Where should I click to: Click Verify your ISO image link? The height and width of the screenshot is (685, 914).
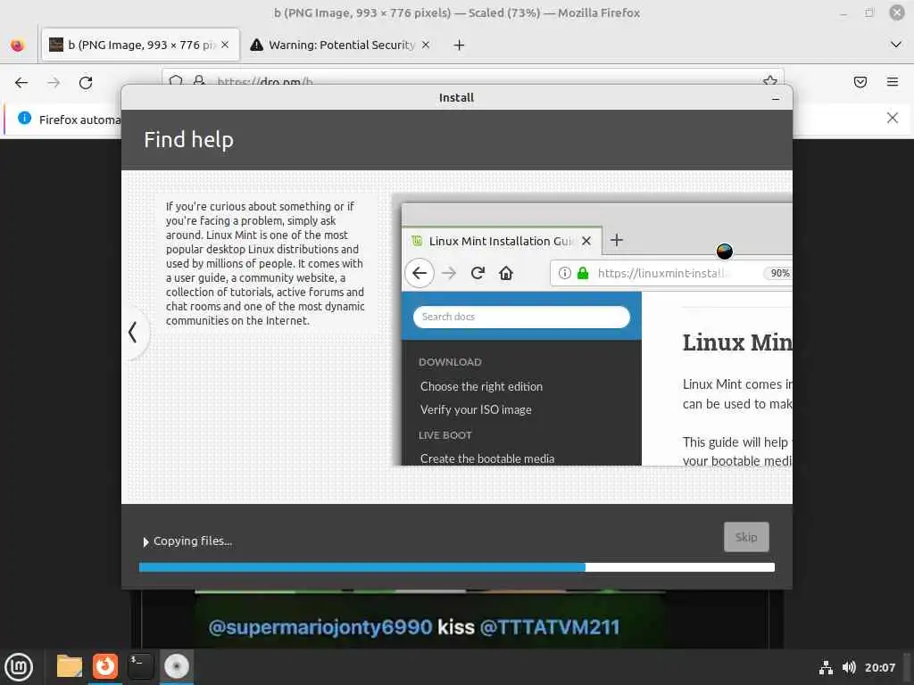pos(476,410)
